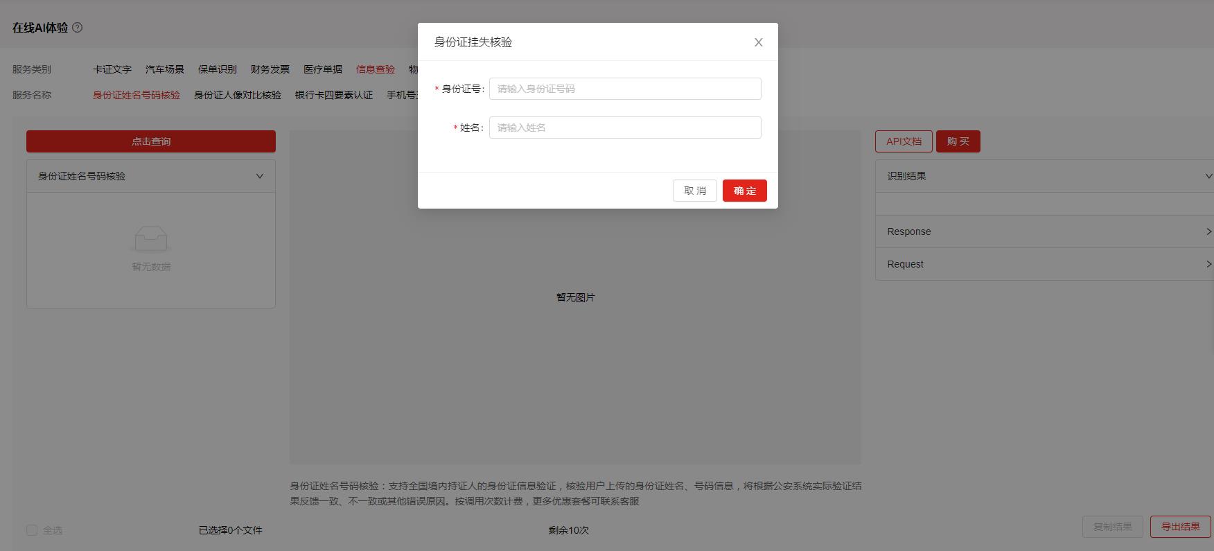1214x551 pixels.
Task: Click the 姓名 input field
Action: coord(625,128)
